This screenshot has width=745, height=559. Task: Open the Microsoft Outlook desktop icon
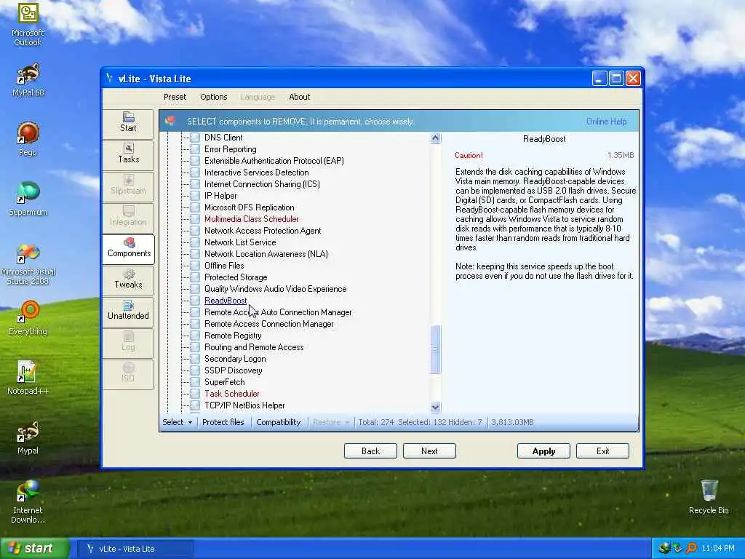(x=28, y=24)
